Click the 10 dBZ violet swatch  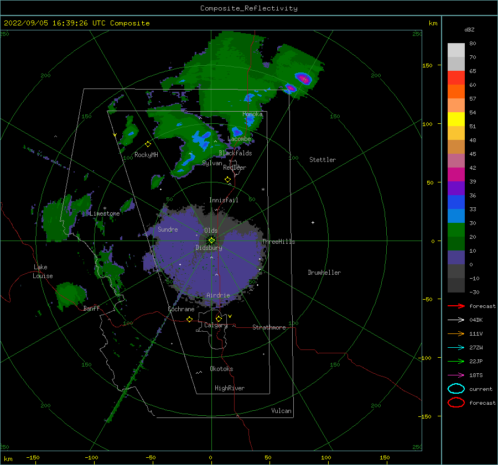click(x=456, y=258)
